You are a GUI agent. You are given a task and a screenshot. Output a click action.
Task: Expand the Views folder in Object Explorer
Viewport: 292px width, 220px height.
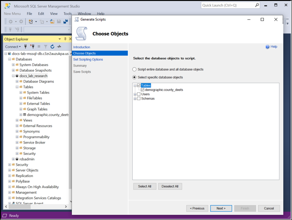coord(17,120)
